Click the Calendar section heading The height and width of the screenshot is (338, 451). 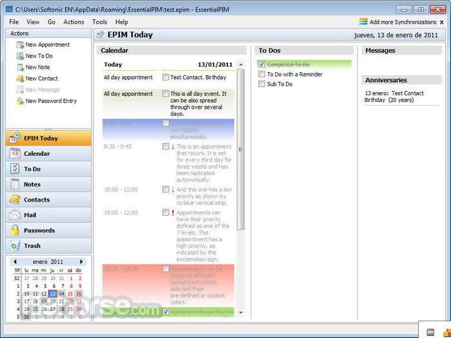click(x=114, y=51)
